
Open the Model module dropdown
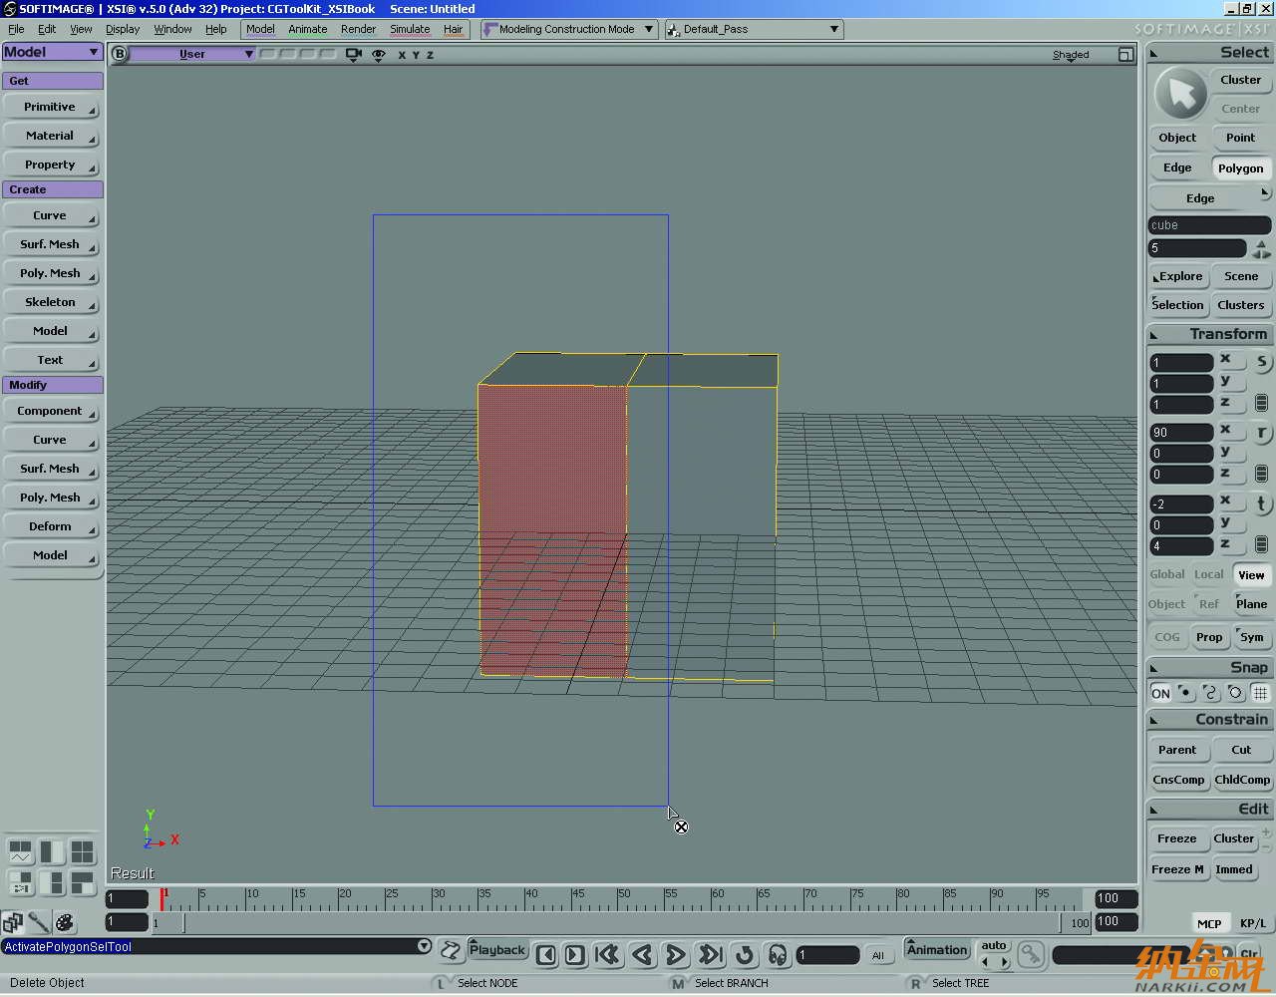tap(52, 52)
